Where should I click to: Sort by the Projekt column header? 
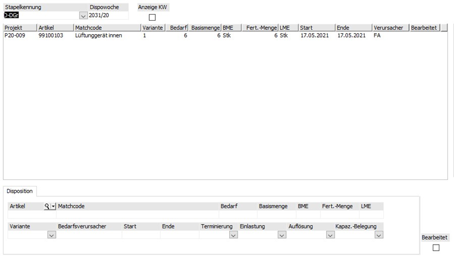20,27
